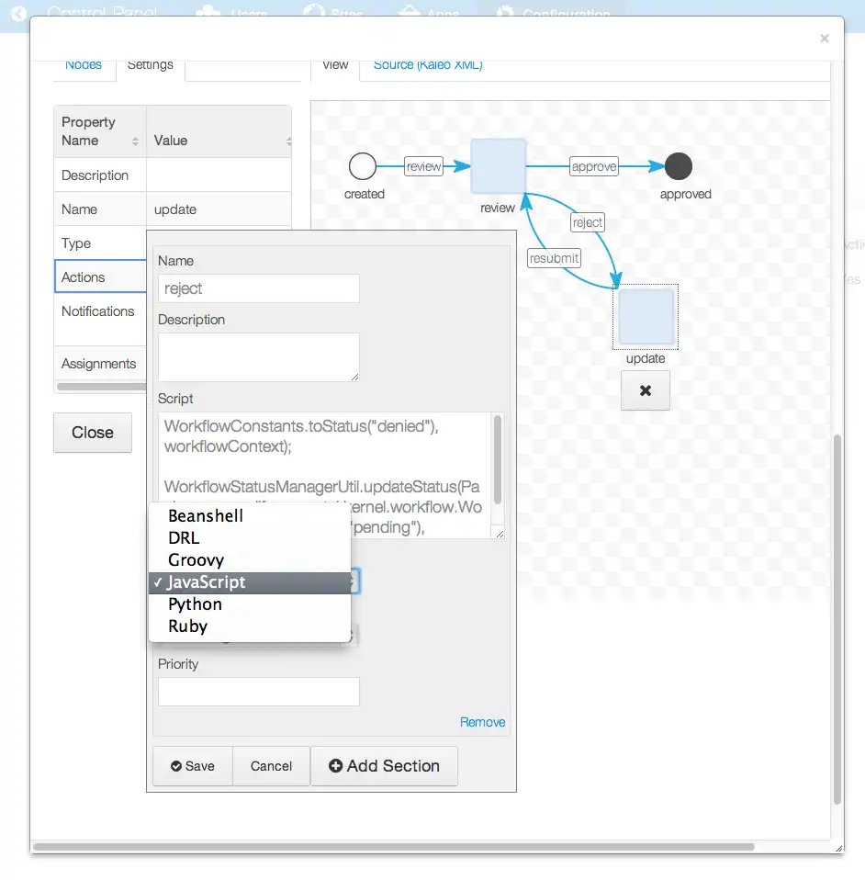The height and width of the screenshot is (880, 865).
Task: Click the Remove link in the dialog
Action: click(x=482, y=722)
